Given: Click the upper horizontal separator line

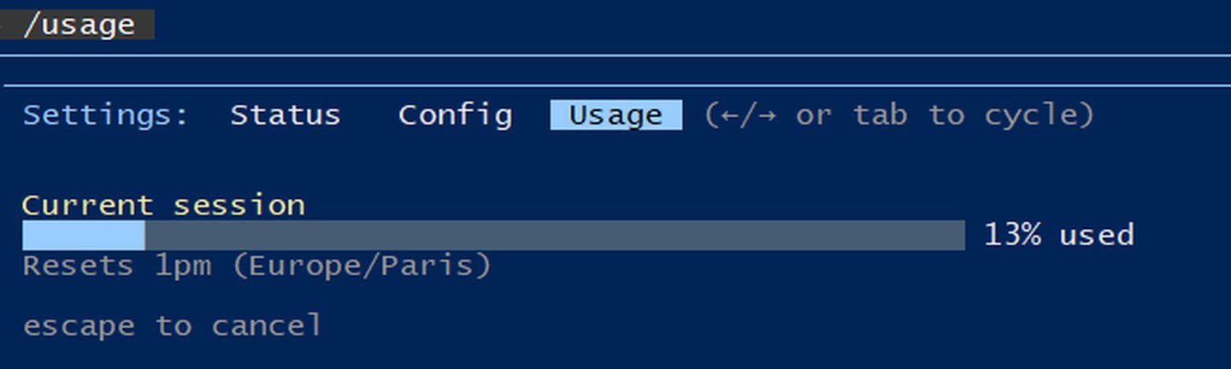Looking at the screenshot, I should [x=615, y=56].
